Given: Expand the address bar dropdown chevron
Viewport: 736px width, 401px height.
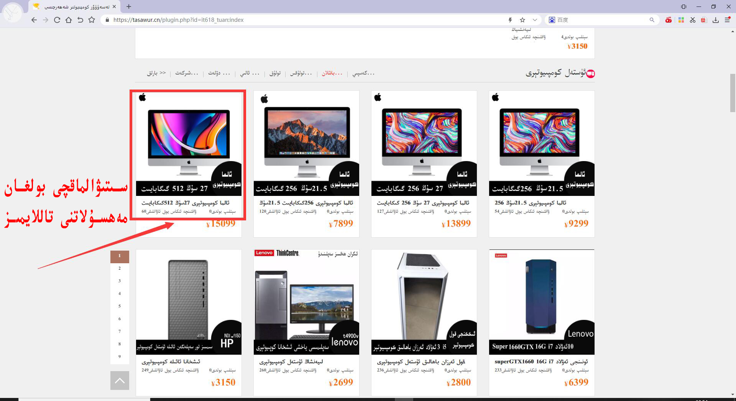Looking at the screenshot, I should click(535, 20).
